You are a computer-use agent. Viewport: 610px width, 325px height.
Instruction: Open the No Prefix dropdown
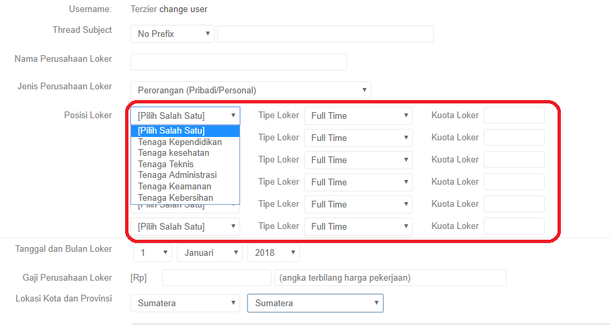coord(172,34)
